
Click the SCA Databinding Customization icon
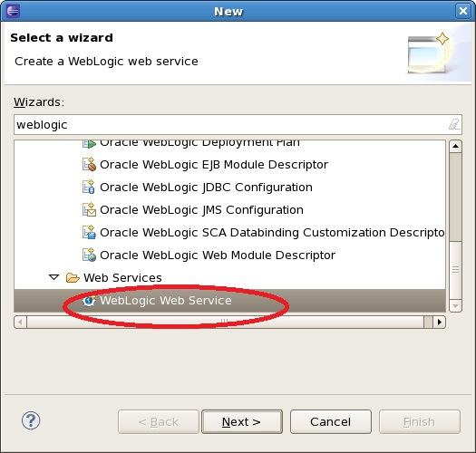click(89, 232)
